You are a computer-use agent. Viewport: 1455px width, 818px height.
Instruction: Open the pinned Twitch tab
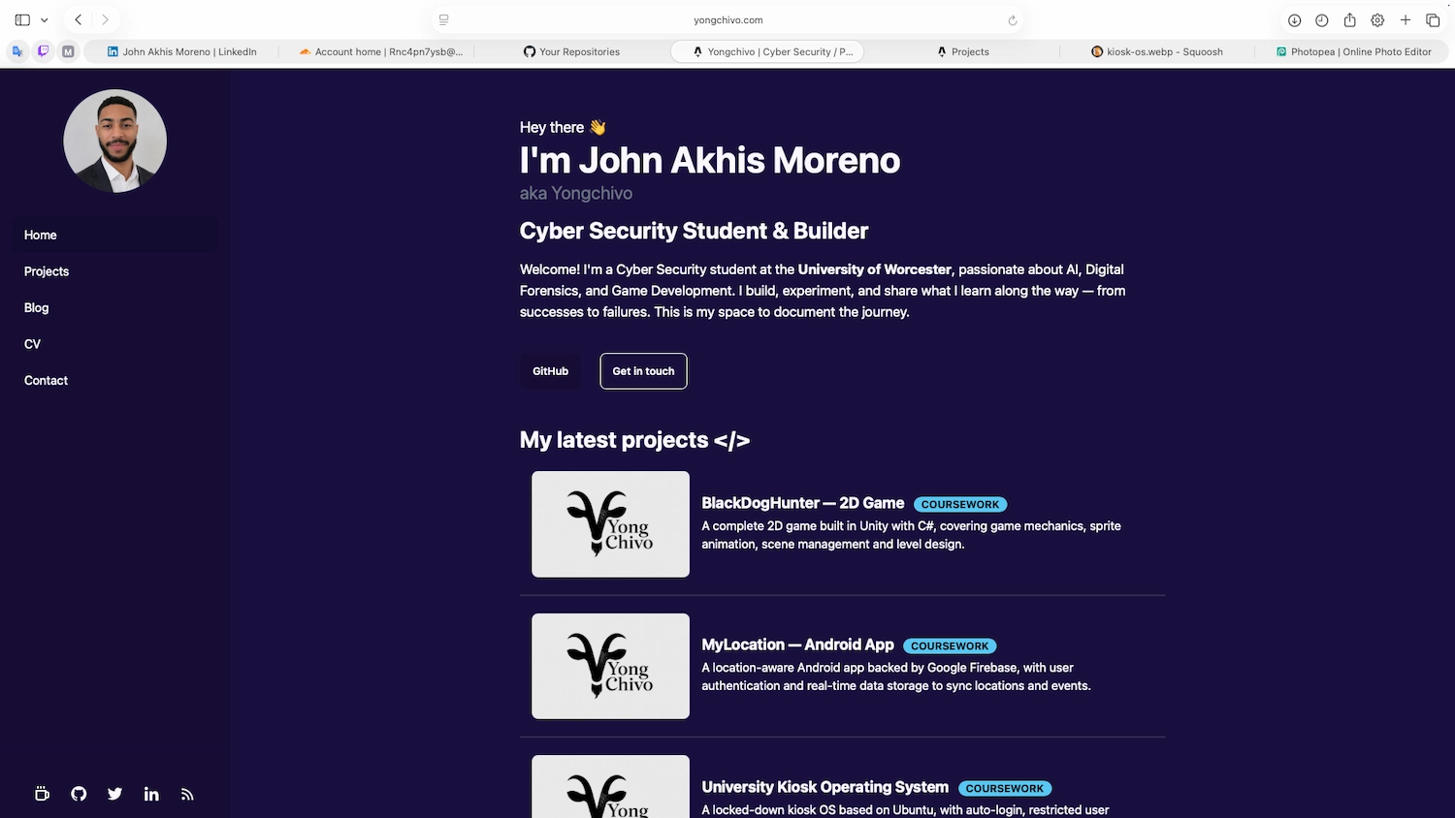tap(43, 51)
